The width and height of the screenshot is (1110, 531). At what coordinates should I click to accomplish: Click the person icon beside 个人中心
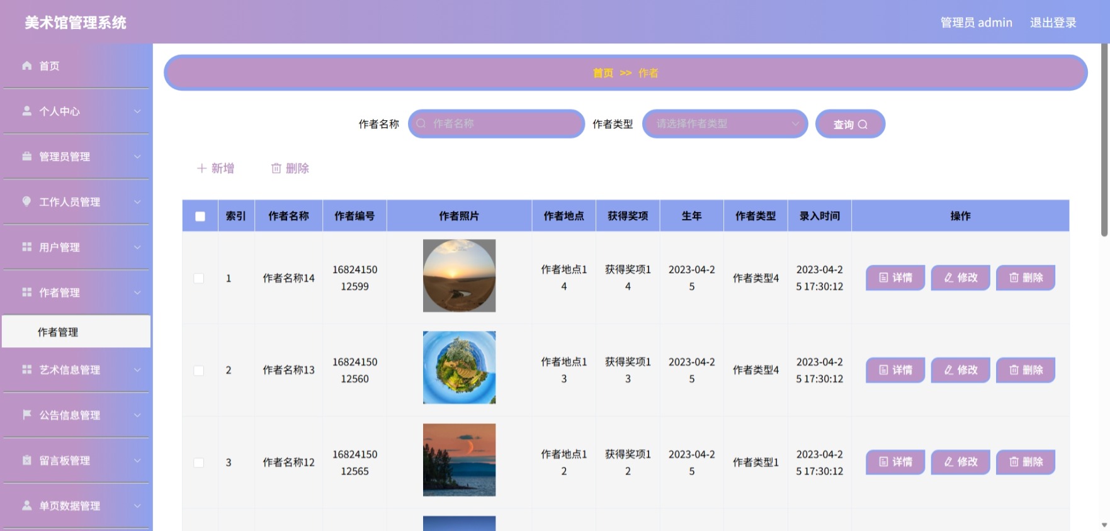[x=26, y=111]
